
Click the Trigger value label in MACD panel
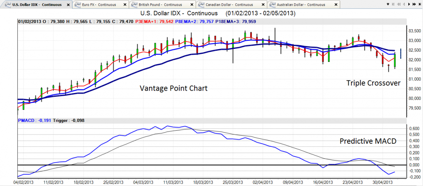pos(69,120)
